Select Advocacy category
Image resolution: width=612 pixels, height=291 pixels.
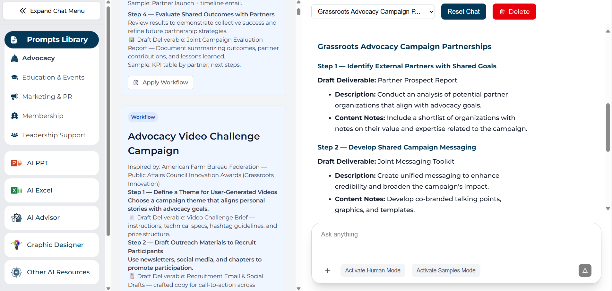pyautogui.click(x=52, y=58)
